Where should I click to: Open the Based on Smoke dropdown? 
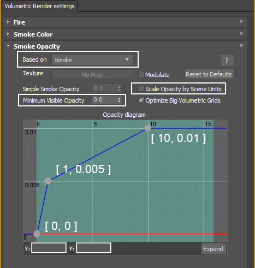(x=92, y=59)
